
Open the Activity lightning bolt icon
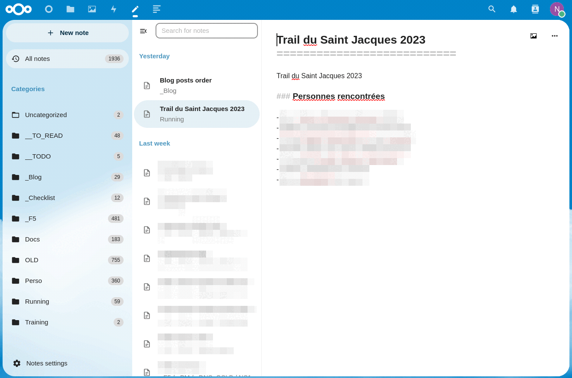114,9
